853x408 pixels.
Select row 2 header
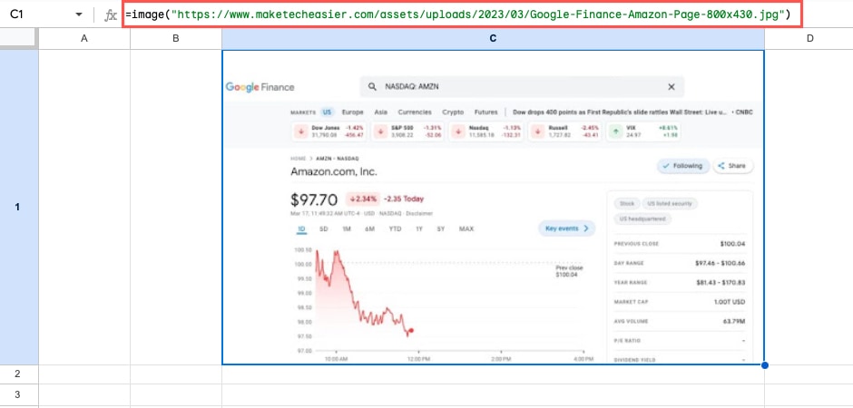coord(19,374)
